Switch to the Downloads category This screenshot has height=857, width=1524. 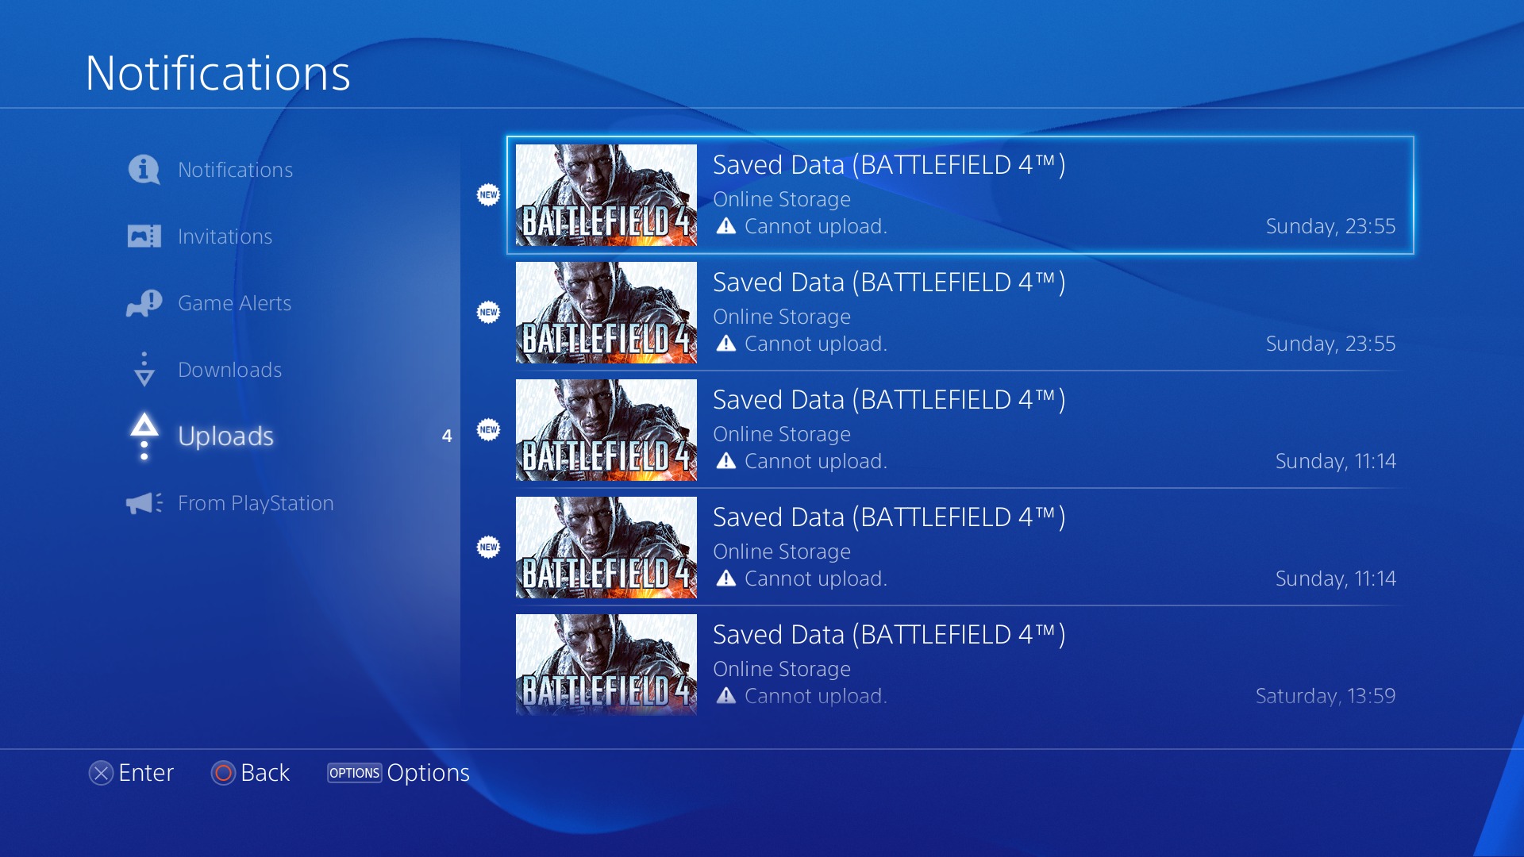click(229, 370)
